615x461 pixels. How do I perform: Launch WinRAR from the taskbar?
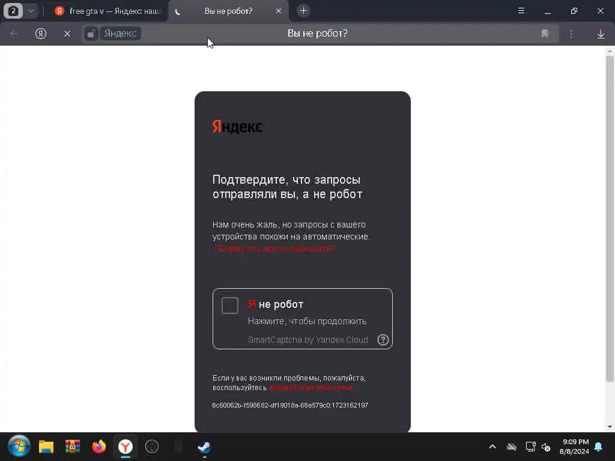click(x=73, y=447)
